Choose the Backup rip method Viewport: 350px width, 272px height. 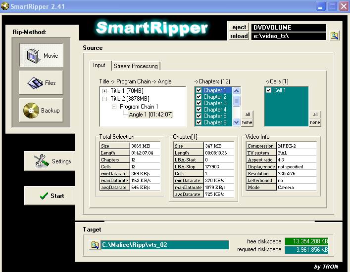[41, 110]
